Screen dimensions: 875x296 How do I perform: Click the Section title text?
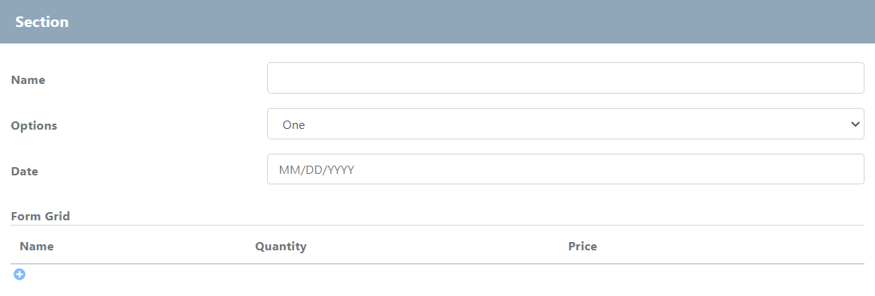pos(42,22)
